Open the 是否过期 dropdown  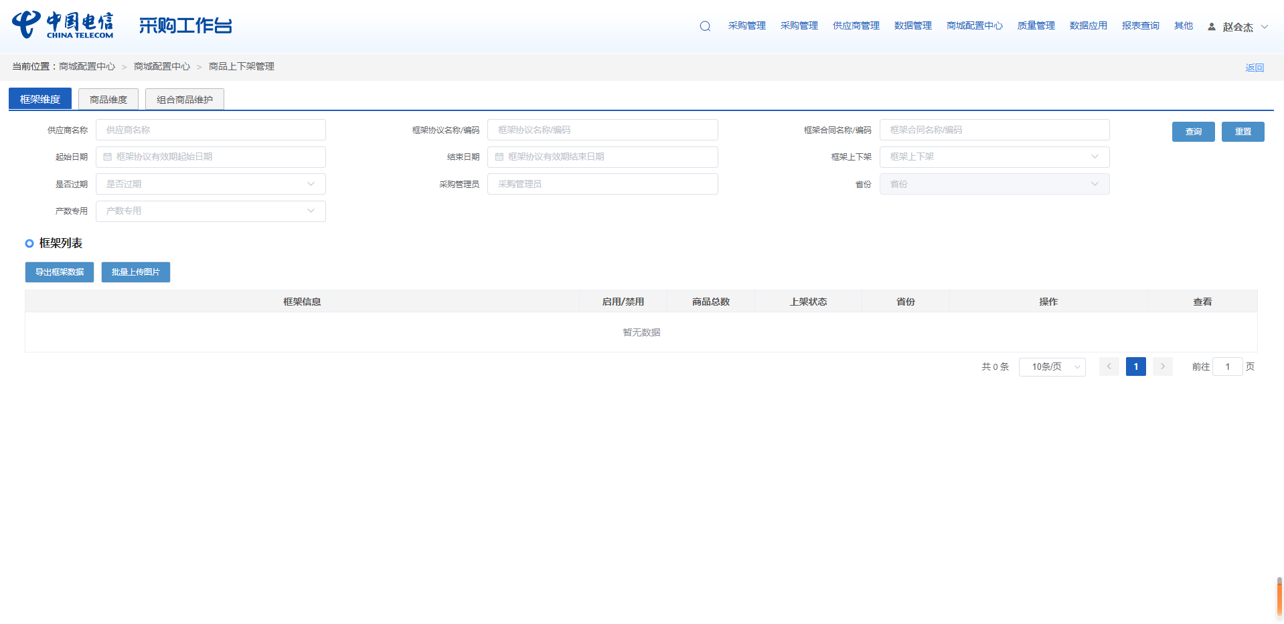click(211, 184)
